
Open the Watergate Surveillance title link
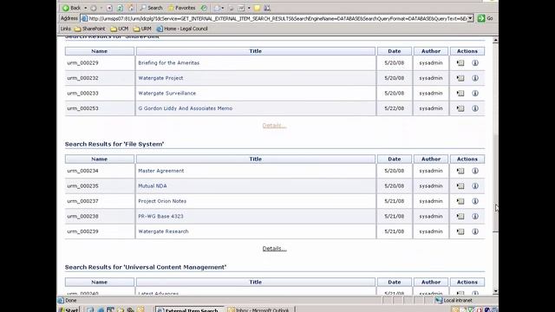pos(167,94)
